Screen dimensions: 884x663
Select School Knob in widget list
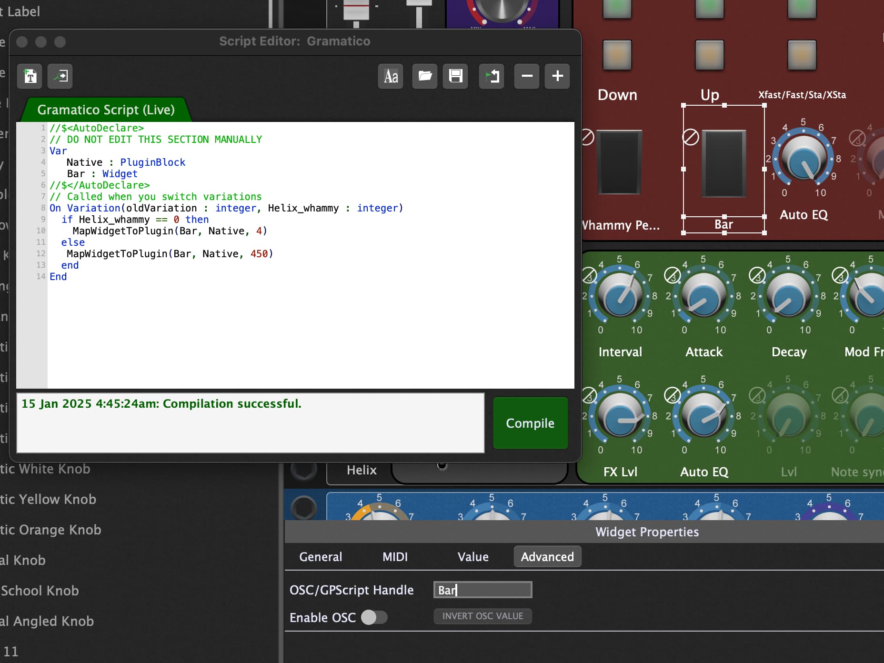[x=40, y=591]
